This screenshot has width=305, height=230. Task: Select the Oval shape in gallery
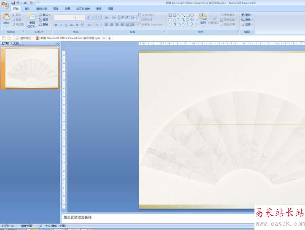click(192, 15)
